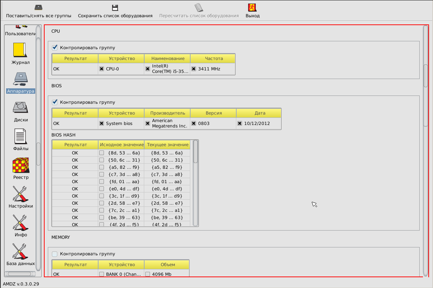Click the AMDZ v.0.3.0.29 status text
Image resolution: width=433 pixels, height=288 pixels.
(x=21, y=283)
